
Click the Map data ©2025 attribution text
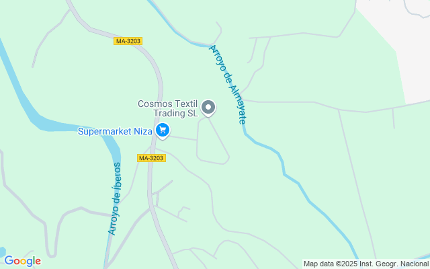click(x=331, y=264)
